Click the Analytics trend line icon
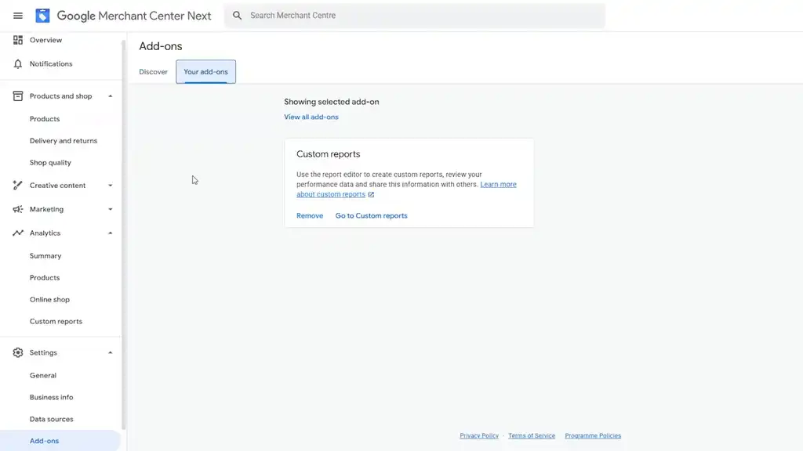 (18, 233)
